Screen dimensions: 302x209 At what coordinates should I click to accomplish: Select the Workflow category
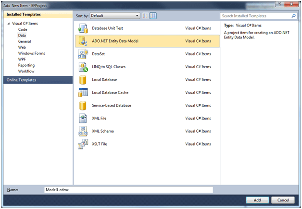pyautogui.click(x=26, y=71)
